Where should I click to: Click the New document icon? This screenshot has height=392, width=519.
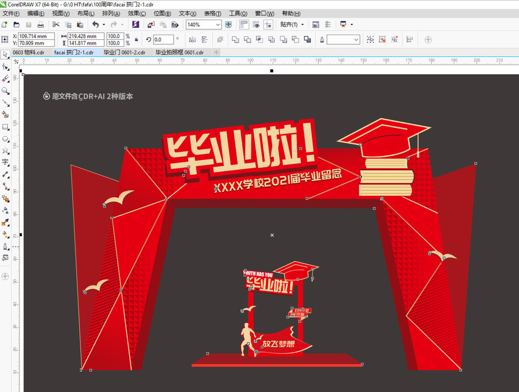[x=4, y=24]
